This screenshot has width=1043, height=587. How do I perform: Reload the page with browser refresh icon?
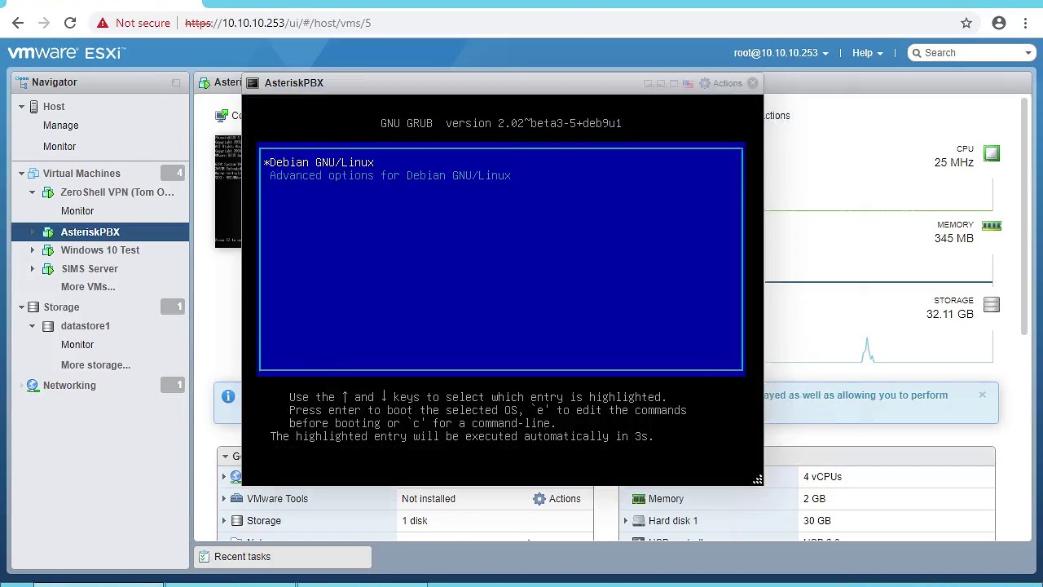[x=70, y=23]
